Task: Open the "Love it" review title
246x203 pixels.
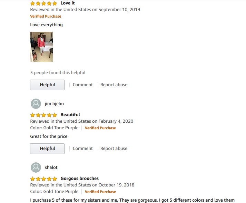Action: [x=68, y=3]
